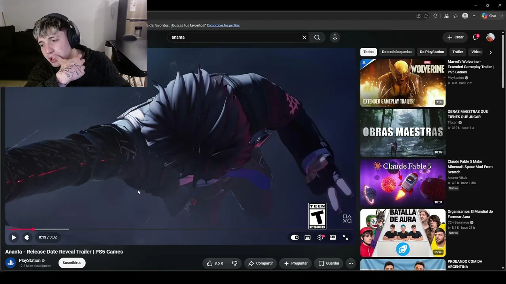Select the 'De tus búsquedas' filter chip

coord(396,52)
